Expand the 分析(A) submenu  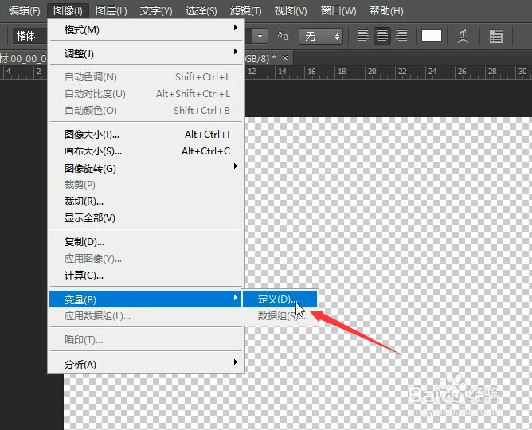[x=146, y=364]
